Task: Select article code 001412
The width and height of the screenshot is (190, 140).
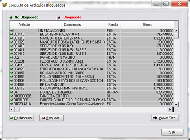Action: 19,54
